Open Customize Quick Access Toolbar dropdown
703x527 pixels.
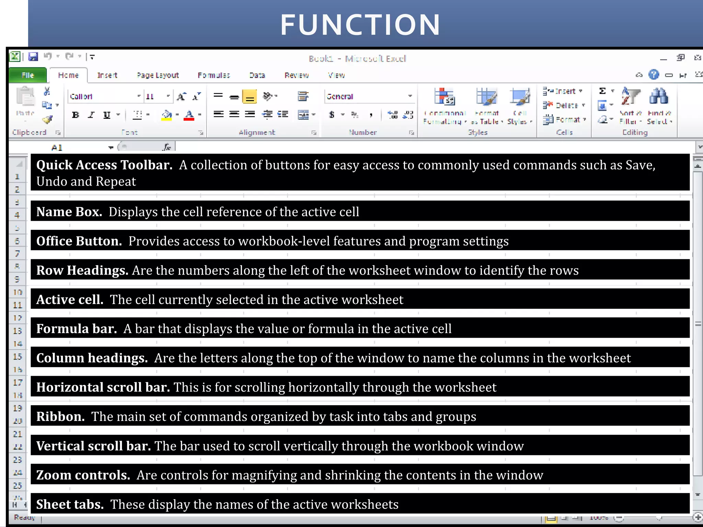coord(92,57)
